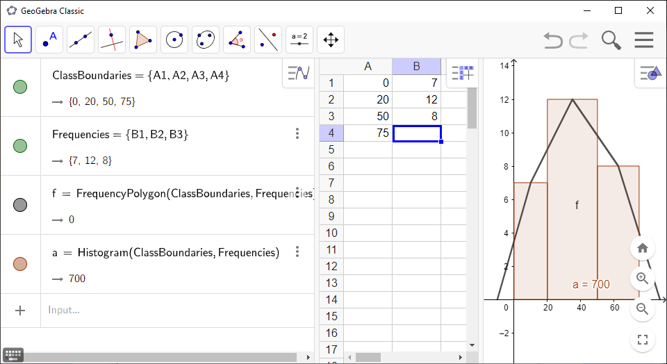Click column B header in spreadsheet
The image size is (667, 364).
tap(416, 66)
